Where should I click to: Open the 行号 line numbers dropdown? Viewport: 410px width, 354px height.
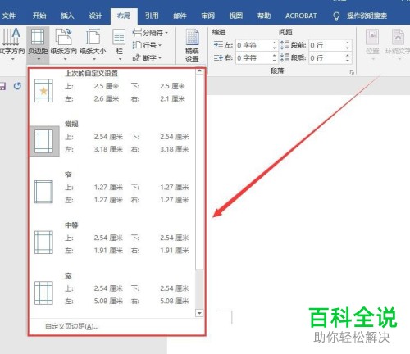pyautogui.click(x=147, y=45)
